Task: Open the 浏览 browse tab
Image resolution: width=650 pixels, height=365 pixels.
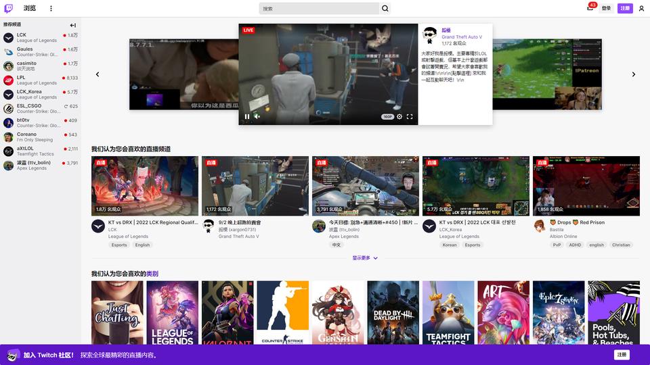Action: tap(29, 8)
